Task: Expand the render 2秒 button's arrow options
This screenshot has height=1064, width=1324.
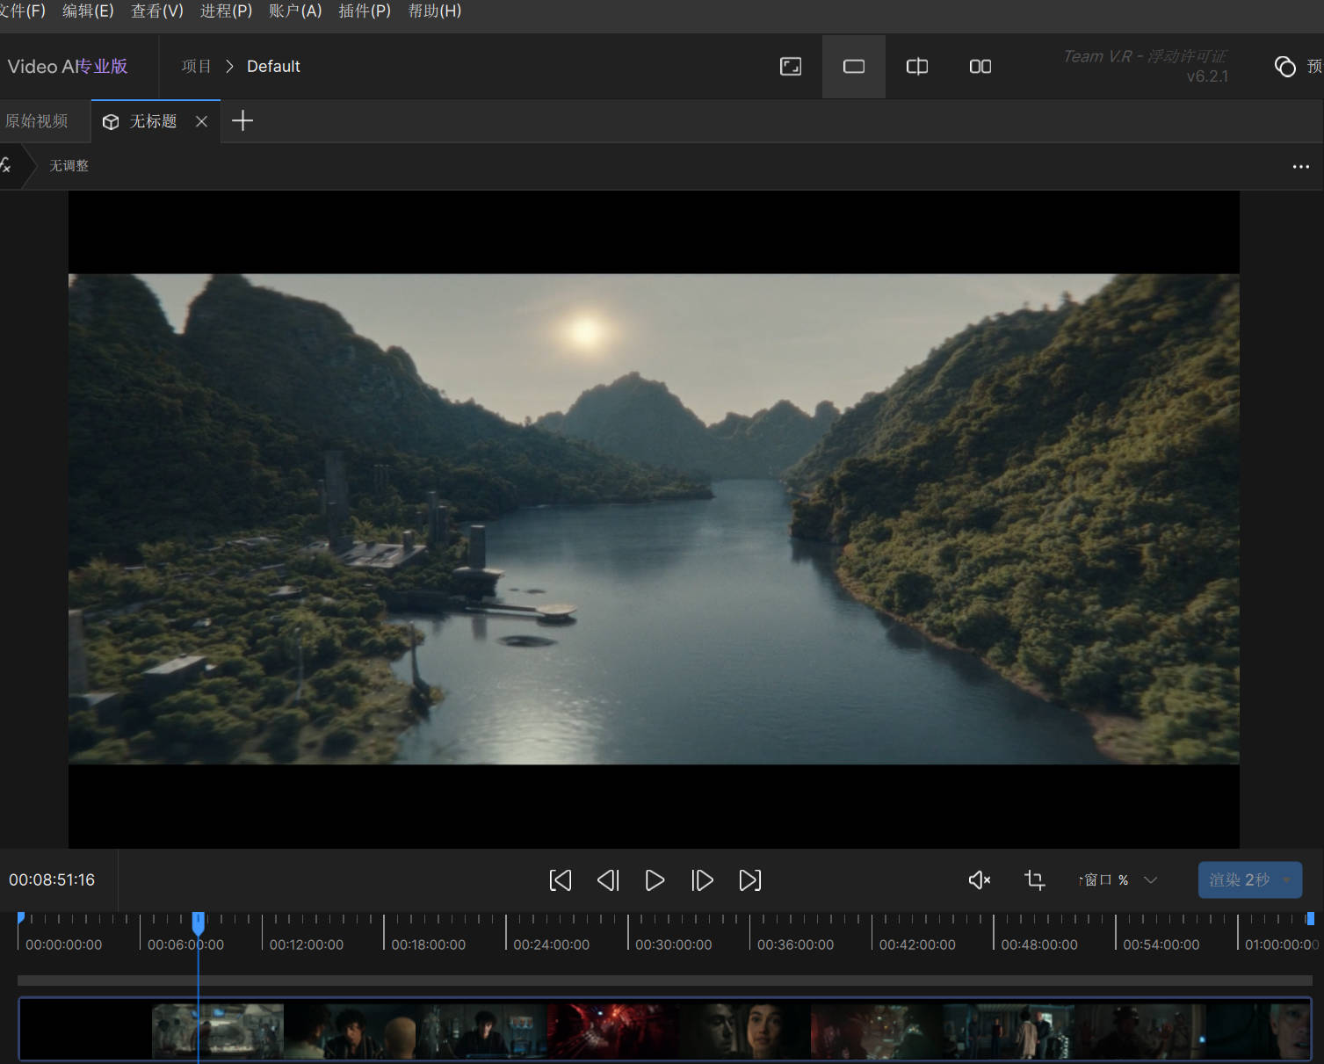Action: coord(1287,880)
